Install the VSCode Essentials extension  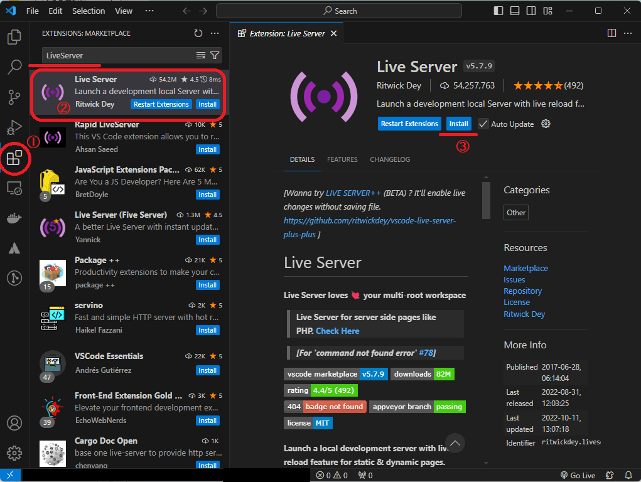point(208,370)
